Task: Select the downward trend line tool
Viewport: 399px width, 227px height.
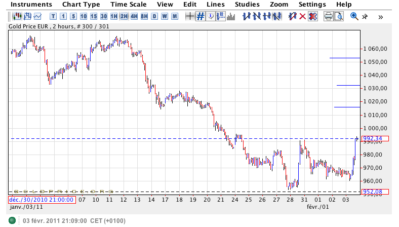Action: [x=257, y=17]
